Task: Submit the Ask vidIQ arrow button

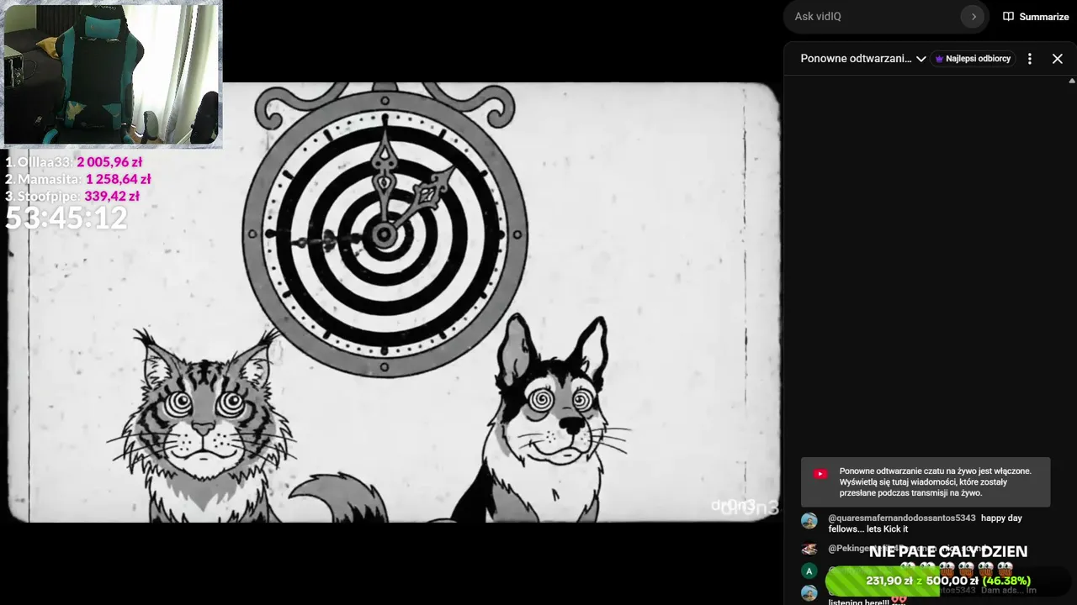Action: click(x=974, y=17)
